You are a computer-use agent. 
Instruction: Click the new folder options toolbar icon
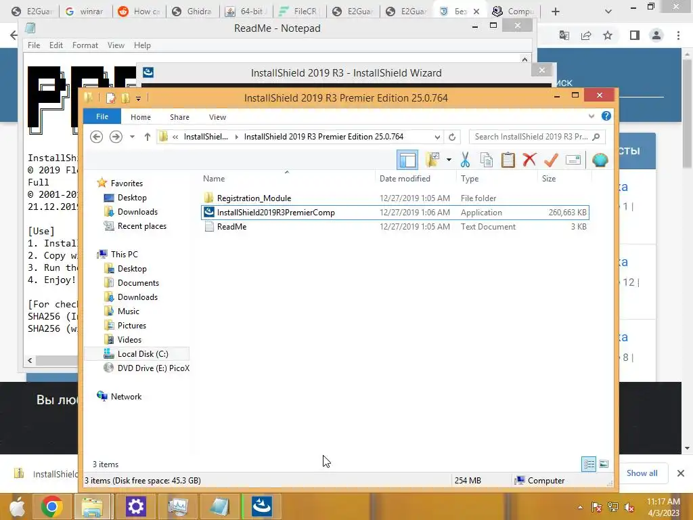click(x=432, y=160)
